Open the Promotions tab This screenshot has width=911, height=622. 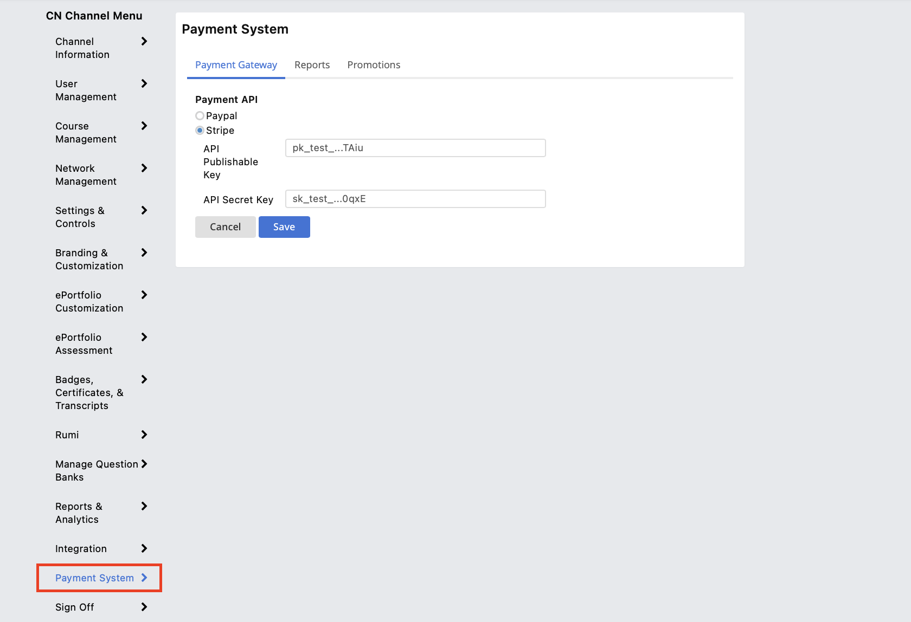(x=374, y=65)
